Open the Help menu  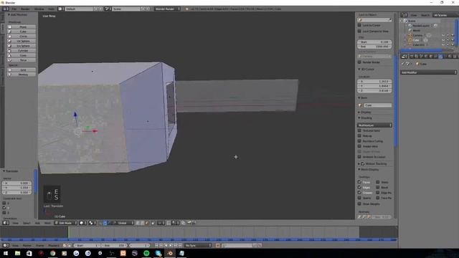click(51, 9)
